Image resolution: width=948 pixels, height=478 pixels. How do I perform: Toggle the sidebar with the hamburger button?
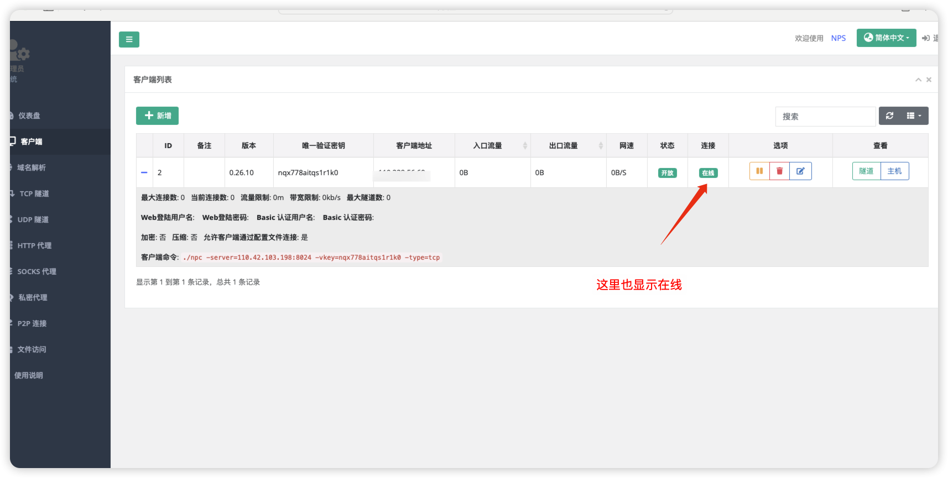pyautogui.click(x=129, y=39)
